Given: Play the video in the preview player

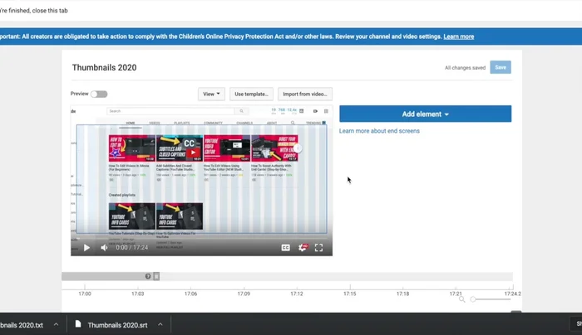Looking at the screenshot, I should pyautogui.click(x=86, y=247).
